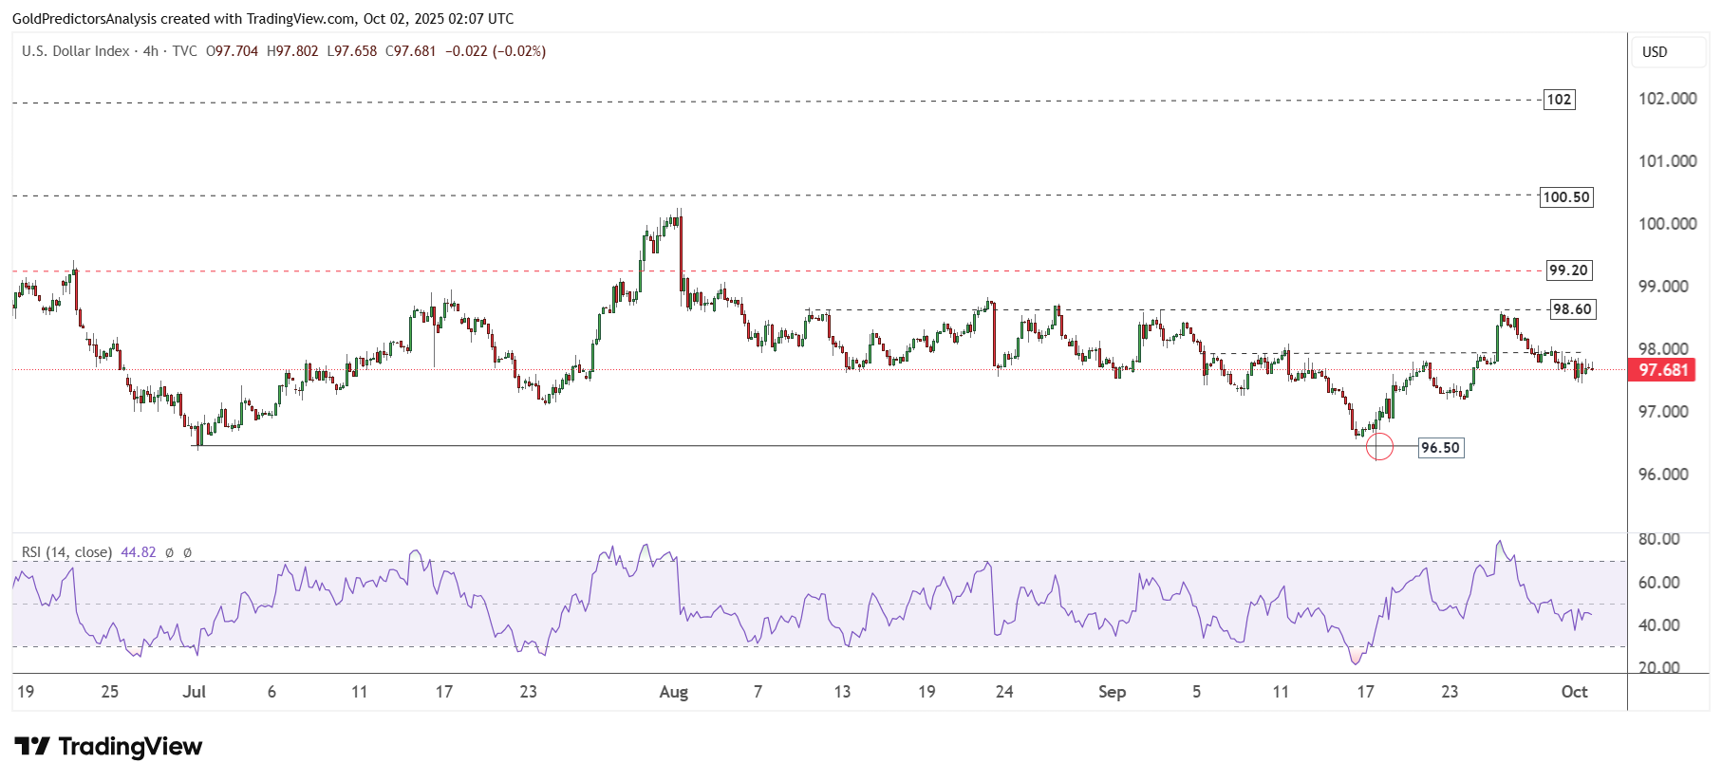This screenshot has width=1722, height=782.
Task: Click the first ø symbol beside RSI value
Action: 169,552
